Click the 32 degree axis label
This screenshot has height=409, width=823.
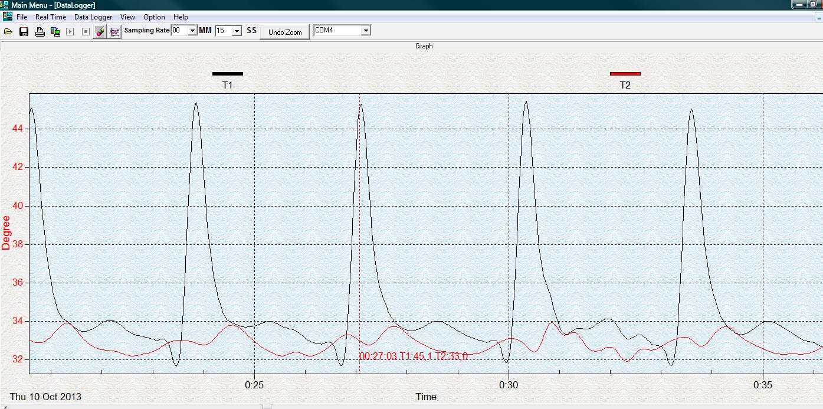click(x=17, y=359)
